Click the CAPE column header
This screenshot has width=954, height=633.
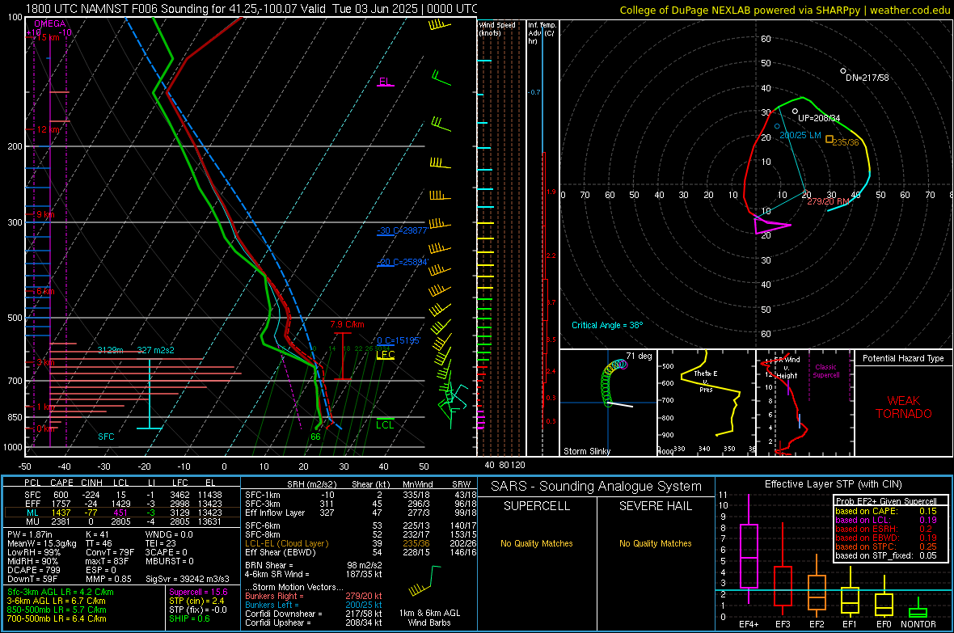[61, 483]
